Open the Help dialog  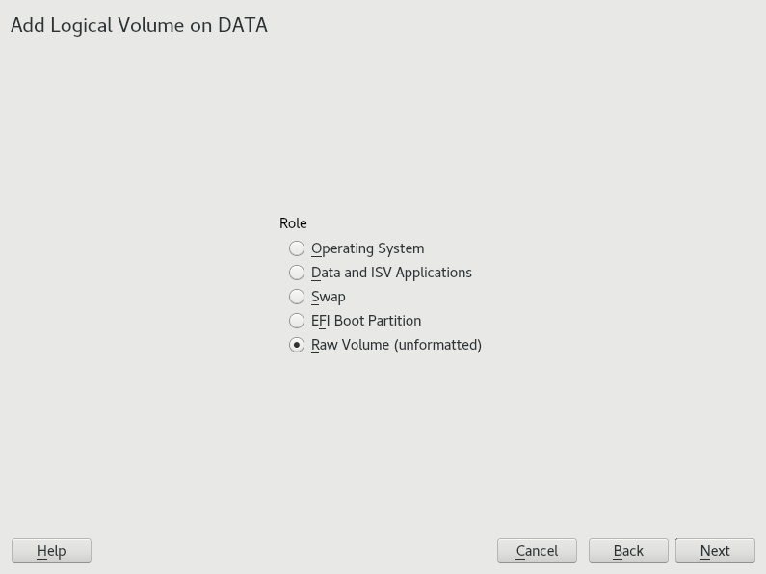(x=51, y=551)
